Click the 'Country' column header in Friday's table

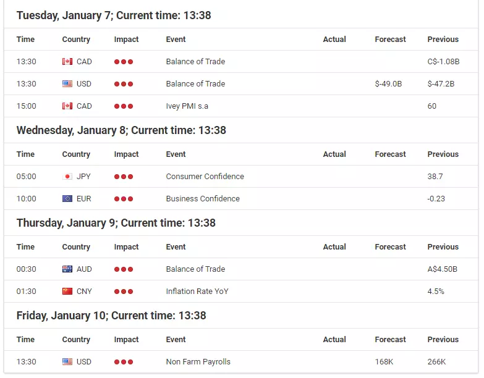coord(76,340)
